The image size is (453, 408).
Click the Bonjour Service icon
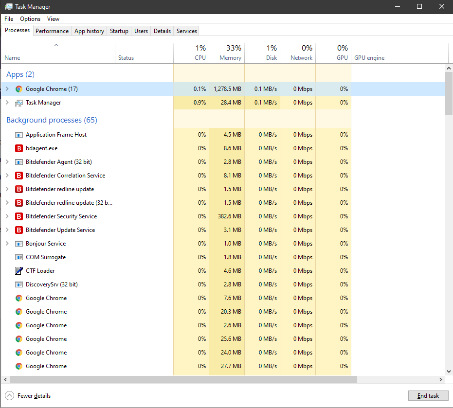click(19, 244)
